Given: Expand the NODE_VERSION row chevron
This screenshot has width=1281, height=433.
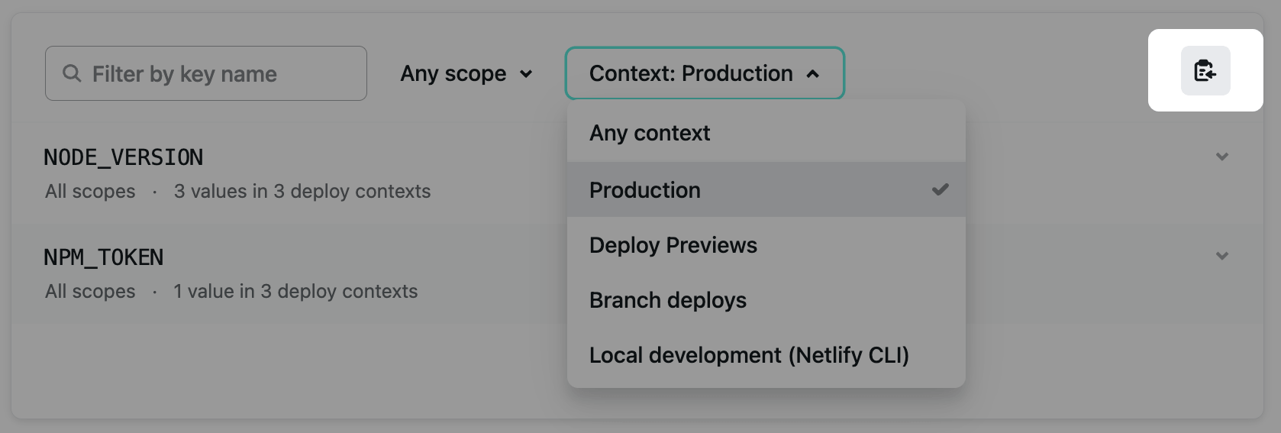Looking at the screenshot, I should pos(1221,157).
